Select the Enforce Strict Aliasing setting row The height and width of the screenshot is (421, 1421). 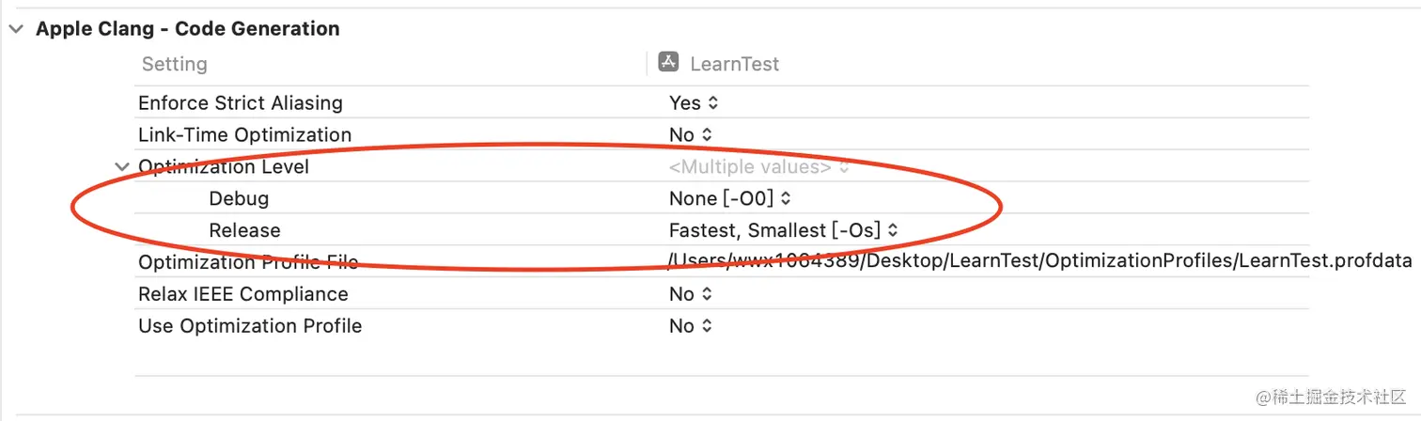point(240,103)
